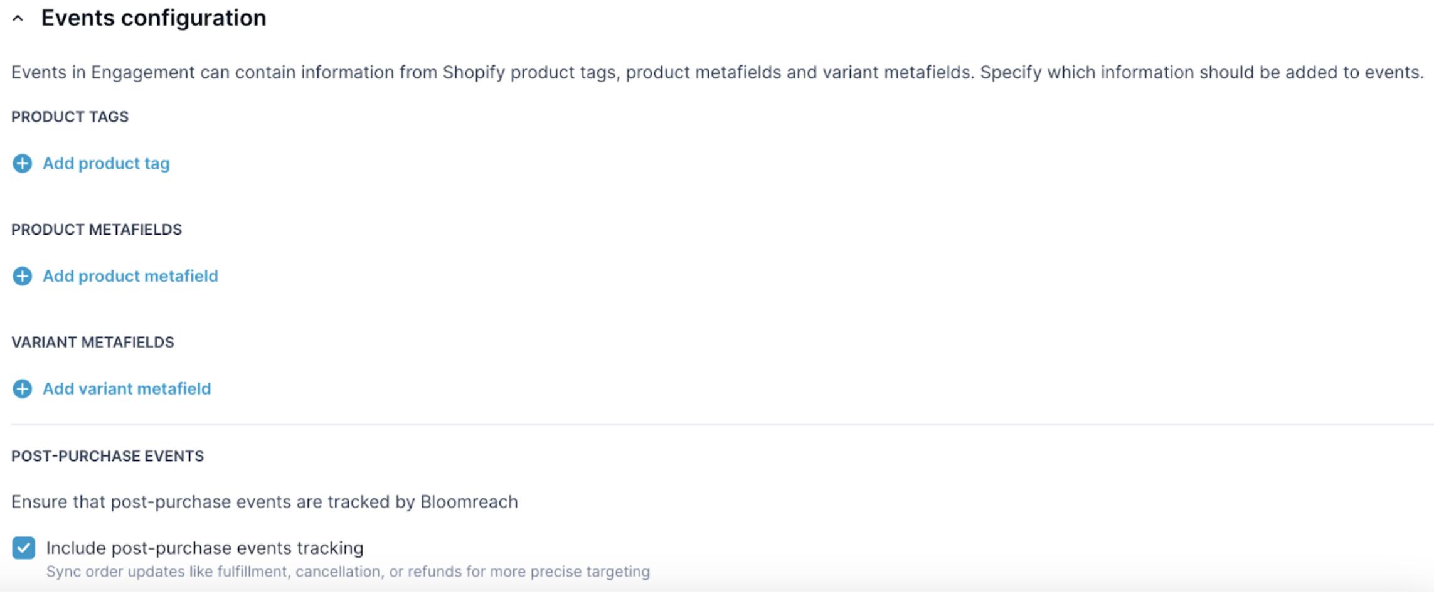Add a product tag via text link
The height and width of the screenshot is (596, 1434).
(x=106, y=164)
